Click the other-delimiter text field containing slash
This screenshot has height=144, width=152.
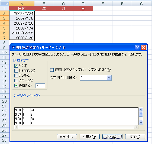[x=40, y=86]
